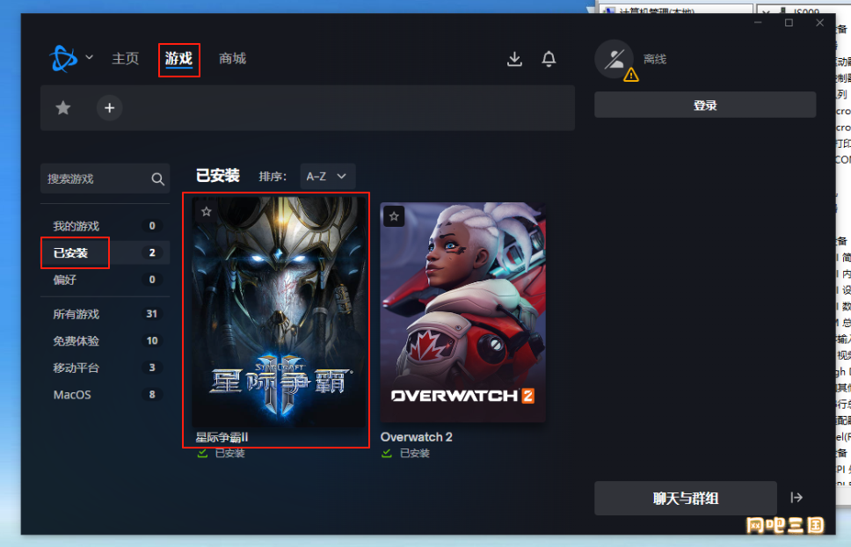Viewport: 851px width, 547px height.
Task: Open the 星际争霸II game cover
Action: [x=279, y=311]
